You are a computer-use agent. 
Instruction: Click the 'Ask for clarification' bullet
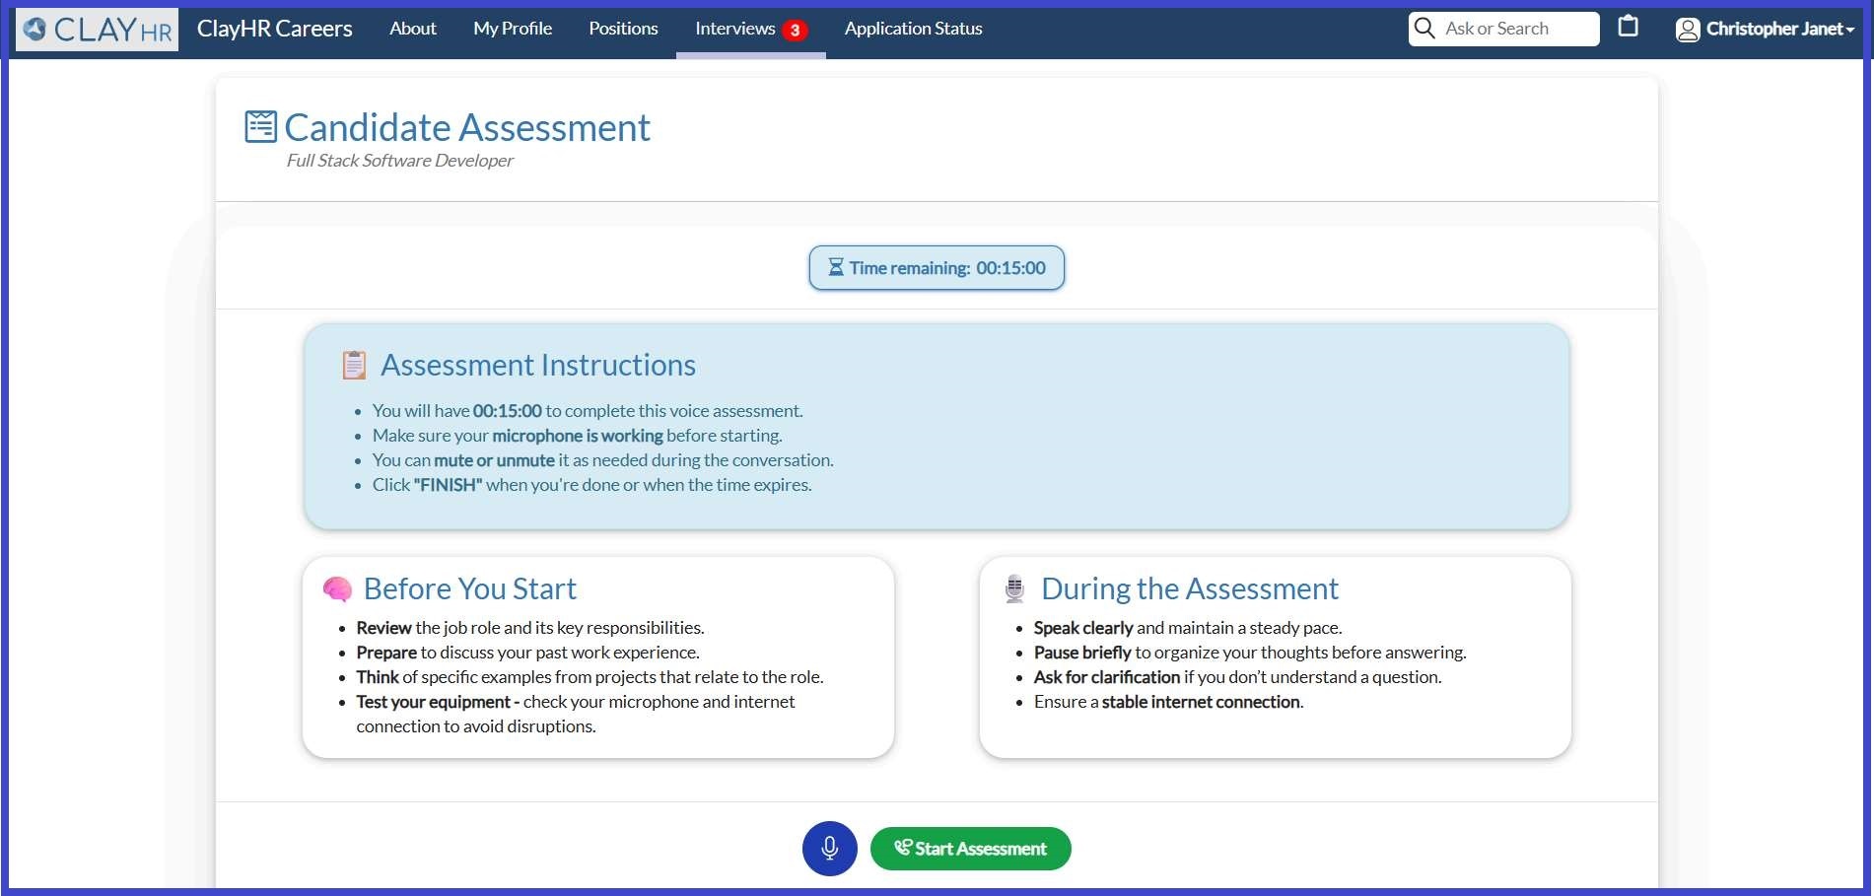tap(1237, 677)
